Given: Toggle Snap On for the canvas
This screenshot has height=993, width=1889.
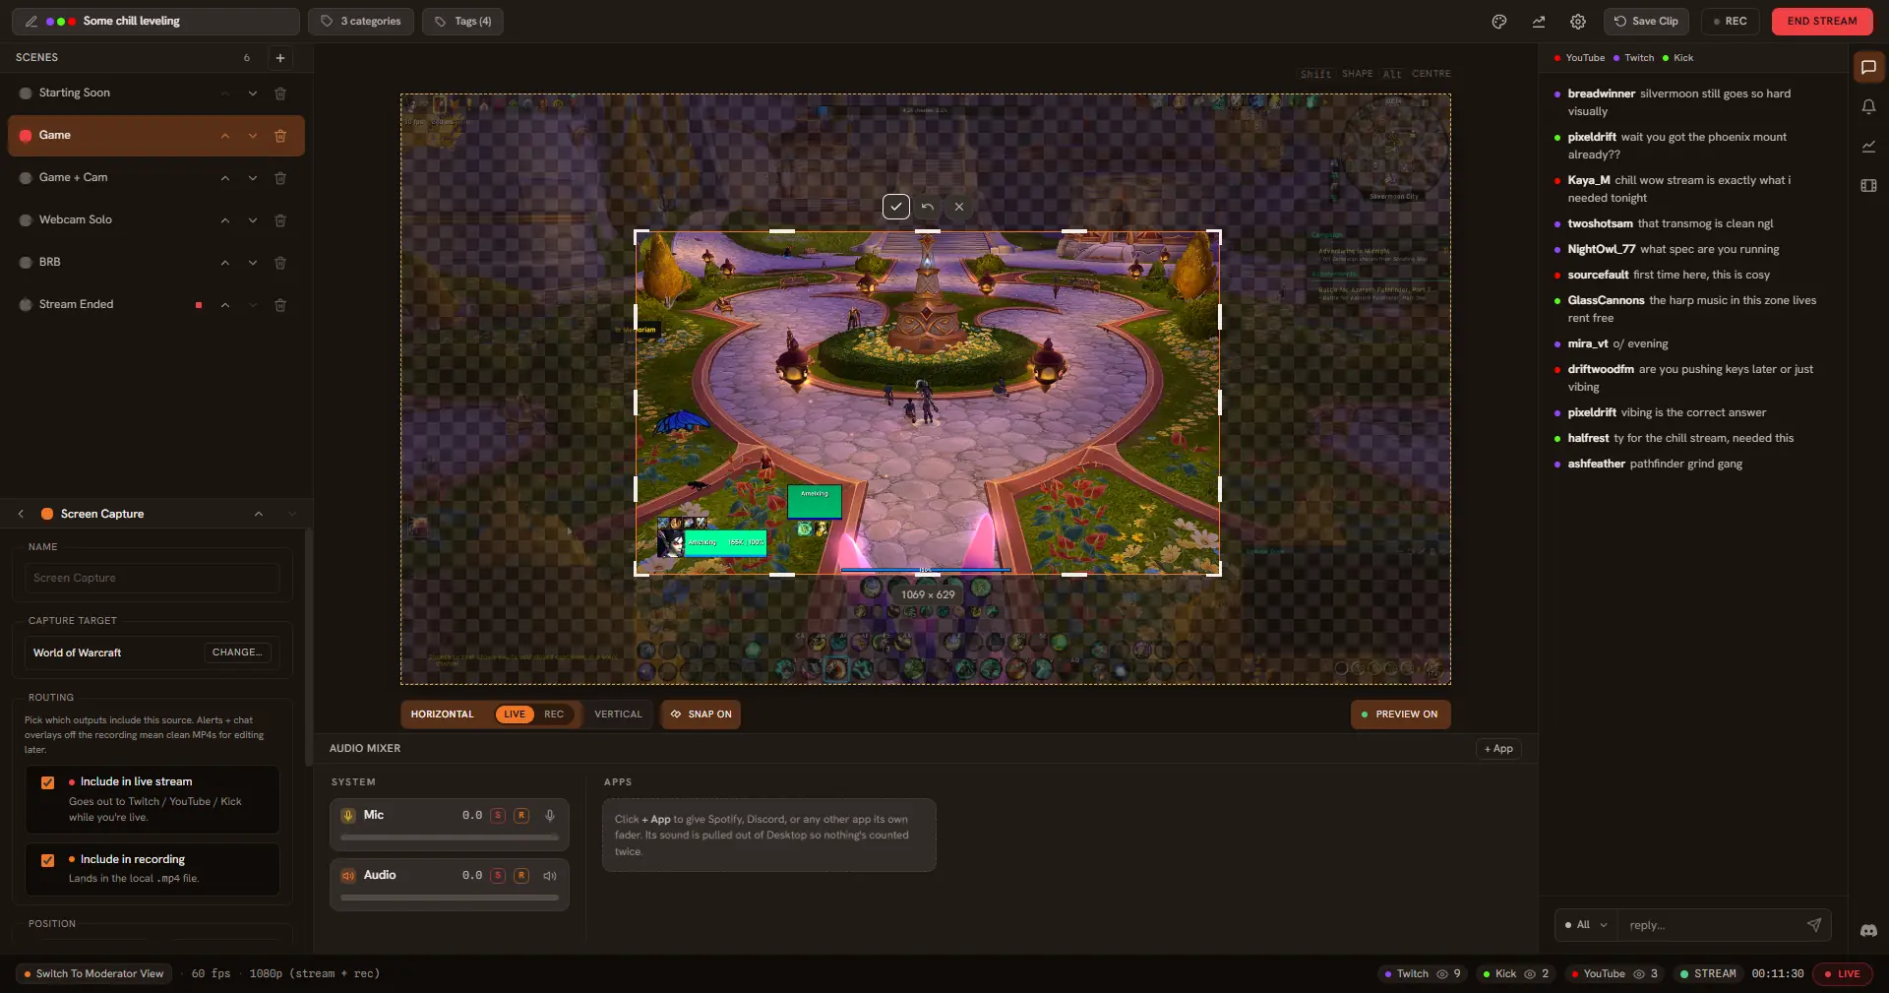Looking at the screenshot, I should [701, 714].
